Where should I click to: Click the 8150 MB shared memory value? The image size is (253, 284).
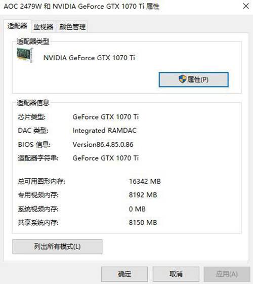[143, 223]
